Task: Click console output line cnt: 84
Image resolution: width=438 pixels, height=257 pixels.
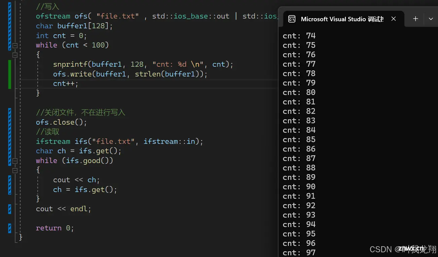Action: coord(299,130)
